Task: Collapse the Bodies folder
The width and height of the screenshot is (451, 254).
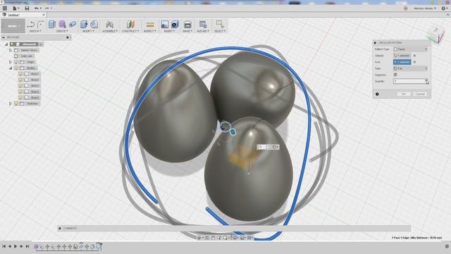Action: pos(11,68)
